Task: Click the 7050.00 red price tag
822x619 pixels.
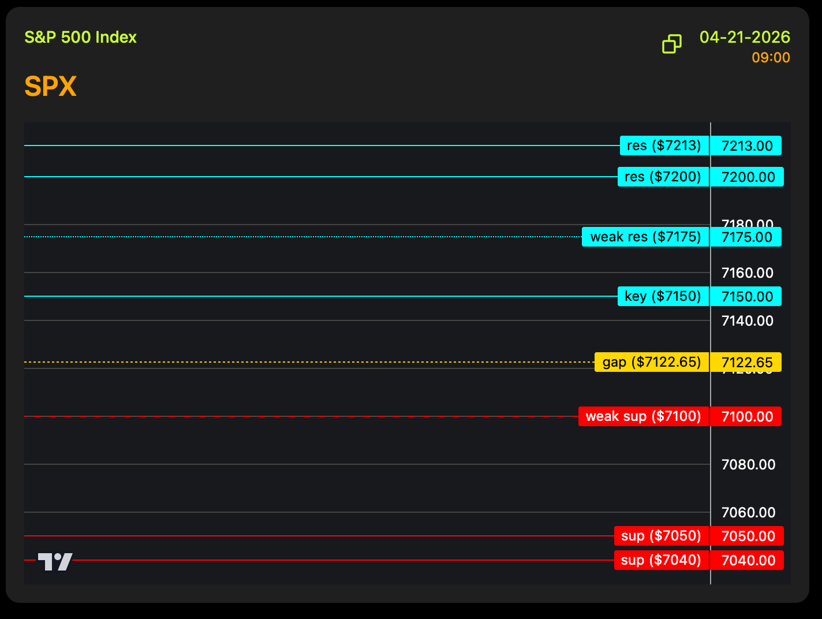Action: click(x=748, y=536)
